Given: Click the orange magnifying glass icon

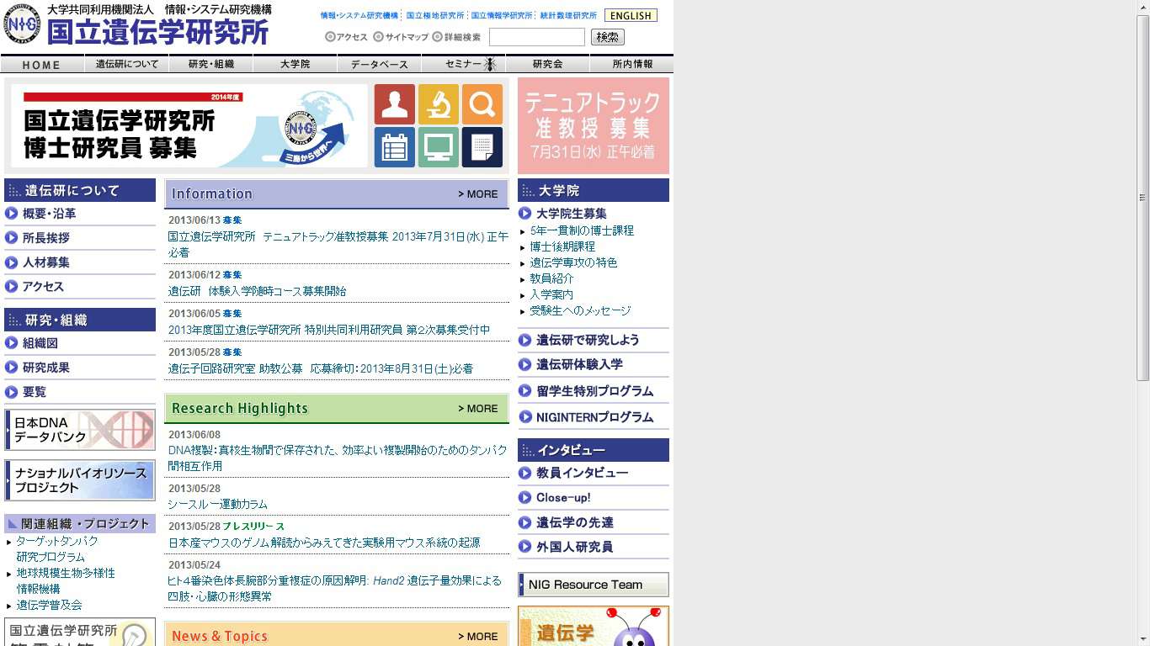Looking at the screenshot, I should point(482,104).
